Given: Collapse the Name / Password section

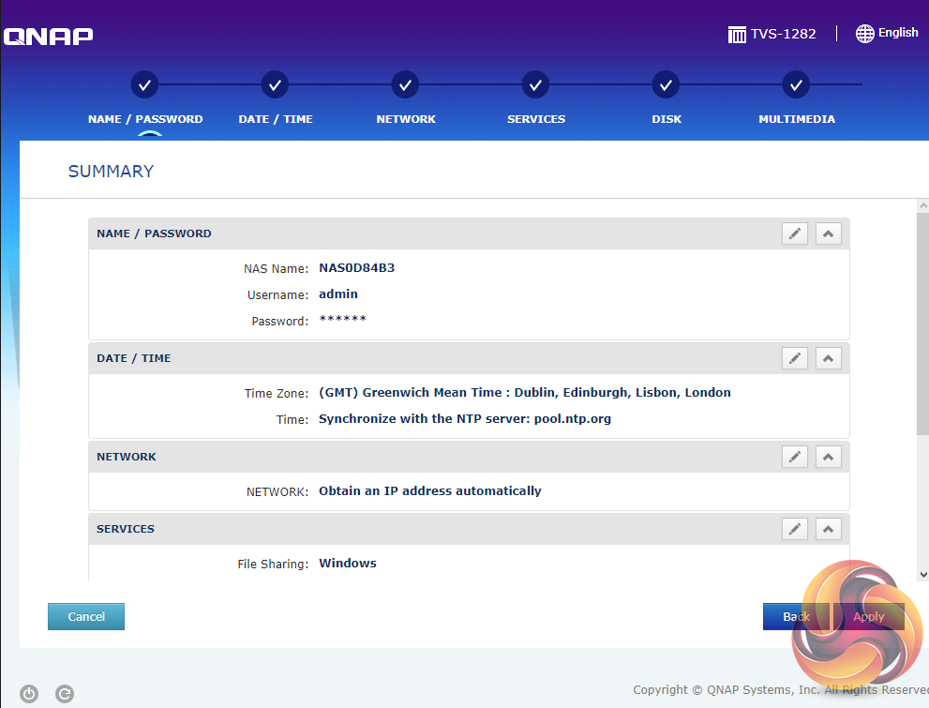Looking at the screenshot, I should [829, 233].
